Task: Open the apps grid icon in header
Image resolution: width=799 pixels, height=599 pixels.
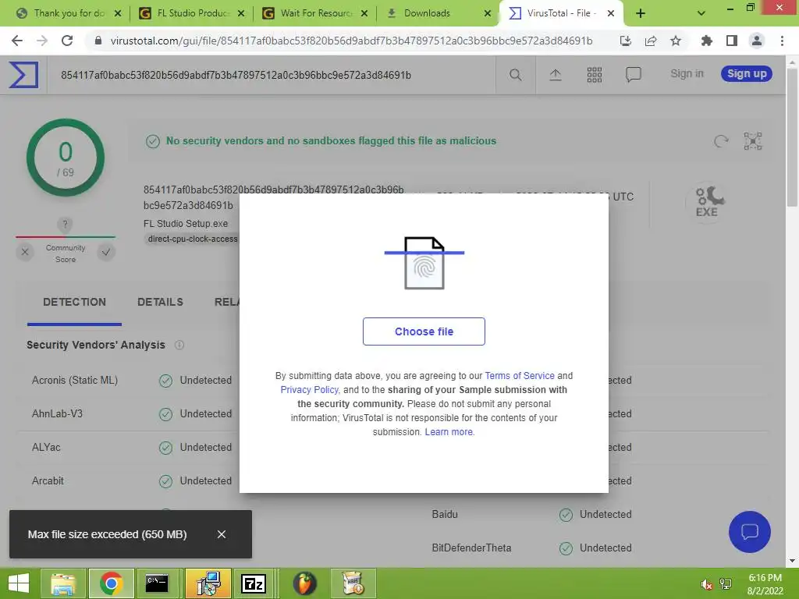Action: [594, 75]
